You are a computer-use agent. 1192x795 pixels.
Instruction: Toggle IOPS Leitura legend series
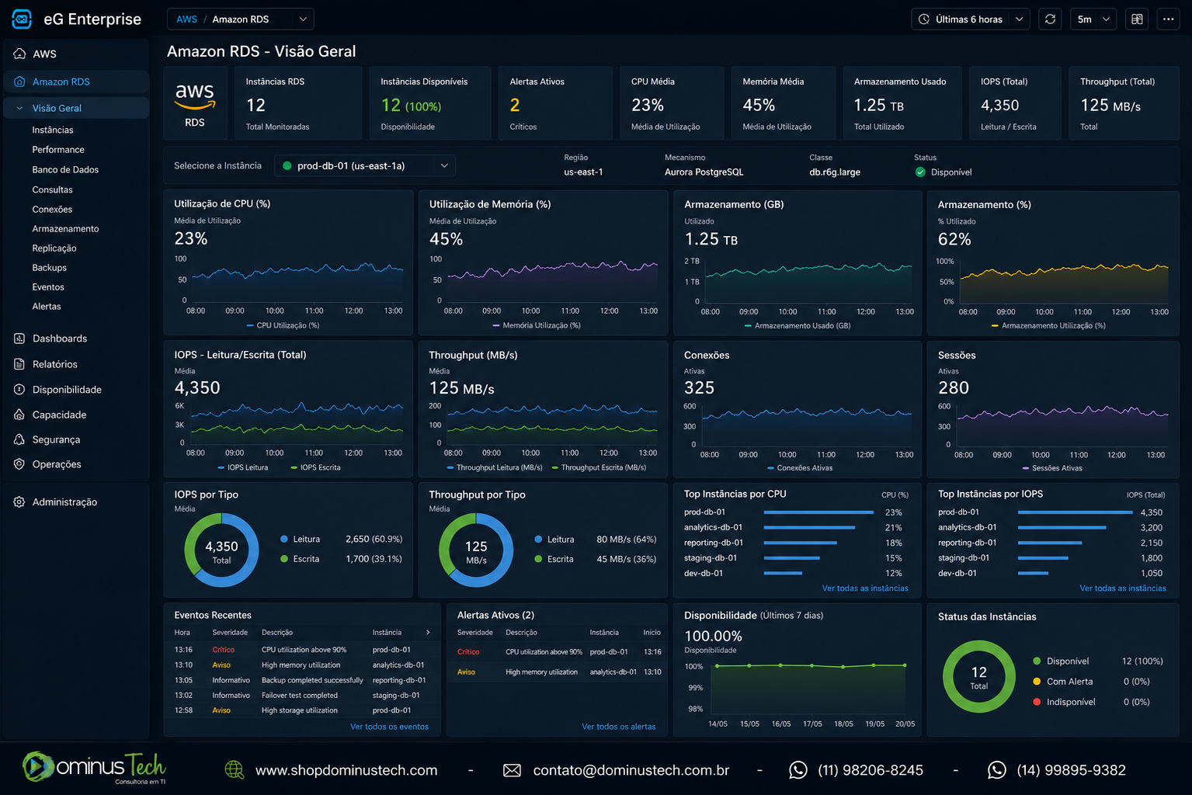tap(243, 467)
